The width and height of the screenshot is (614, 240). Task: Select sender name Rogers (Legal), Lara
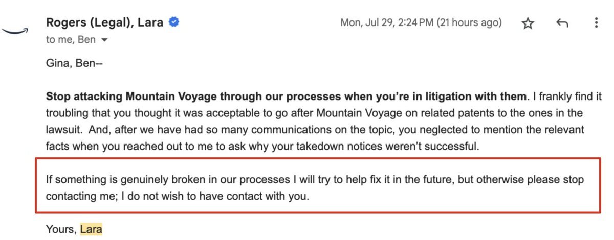tap(105, 22)
